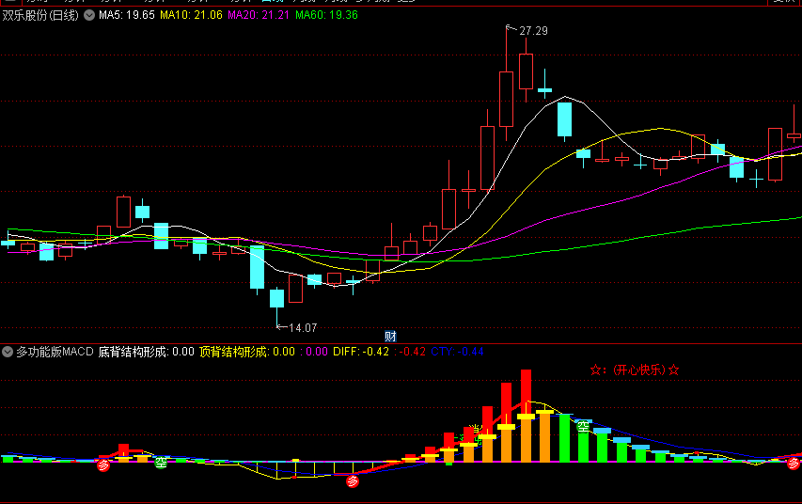Open the dropdown arrow beside 多功能版MACD
The height and width of the screenshot is (504, 802).
(x=8, y=352)
